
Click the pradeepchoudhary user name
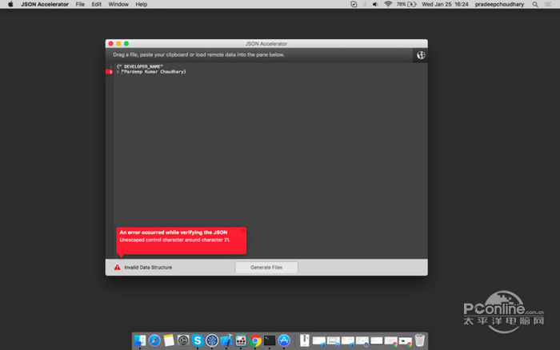(x=499, y=4)
